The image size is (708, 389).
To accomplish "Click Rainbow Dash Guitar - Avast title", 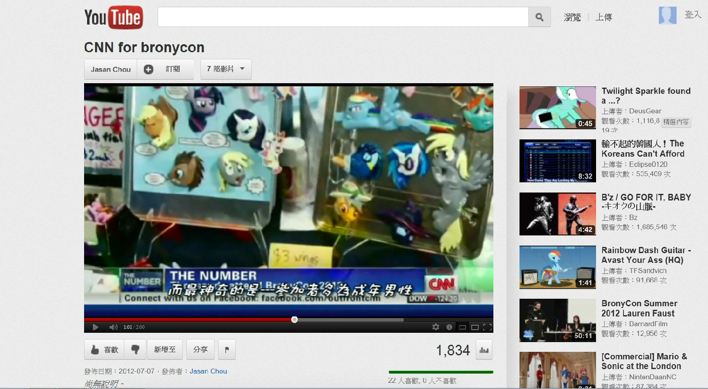I will (646, 255).
